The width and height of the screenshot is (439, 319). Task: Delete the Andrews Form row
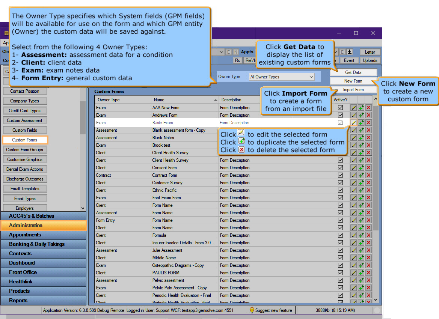tap(368, 115)
